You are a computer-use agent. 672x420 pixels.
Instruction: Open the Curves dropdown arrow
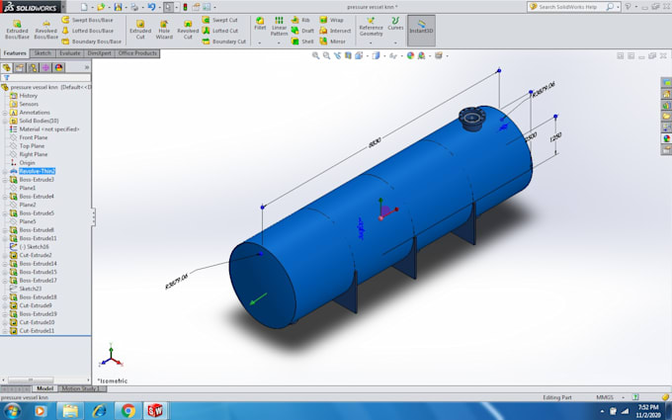[395, 42]
